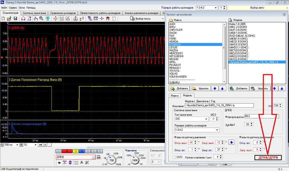Click Добавить button under Модель list

click(239, 88)
